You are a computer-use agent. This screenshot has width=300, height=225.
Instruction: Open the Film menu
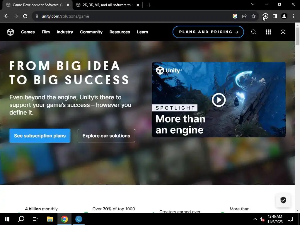[x=46, y=32]
